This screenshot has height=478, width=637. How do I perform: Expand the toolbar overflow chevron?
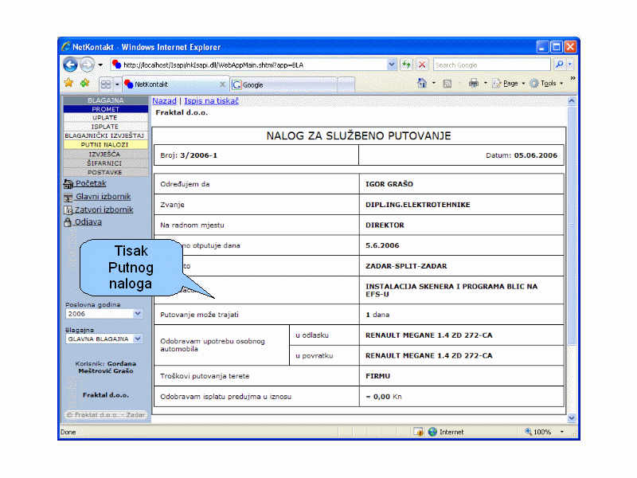click(x=573, y=78)
